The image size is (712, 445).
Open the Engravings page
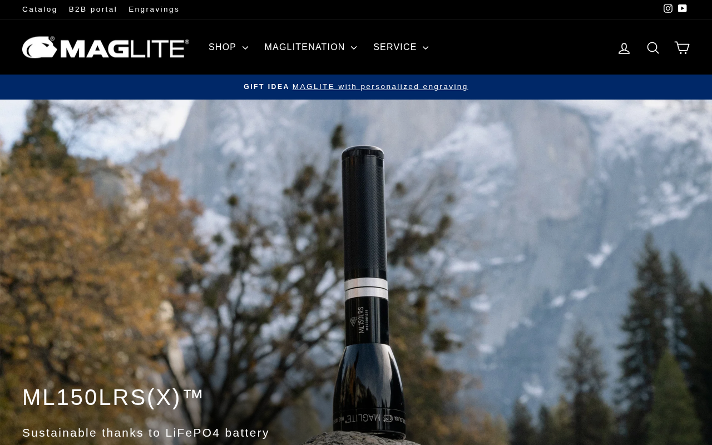click(x=154, y=9)
